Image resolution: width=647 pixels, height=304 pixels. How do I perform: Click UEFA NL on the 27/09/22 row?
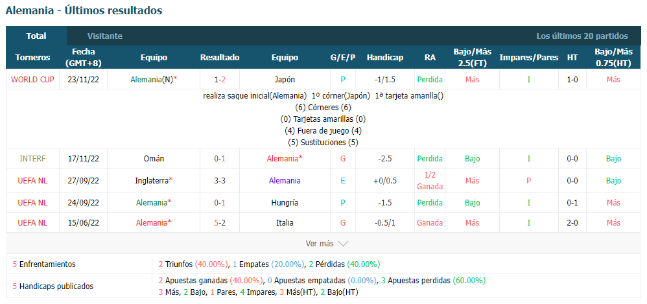coord(32,180)
